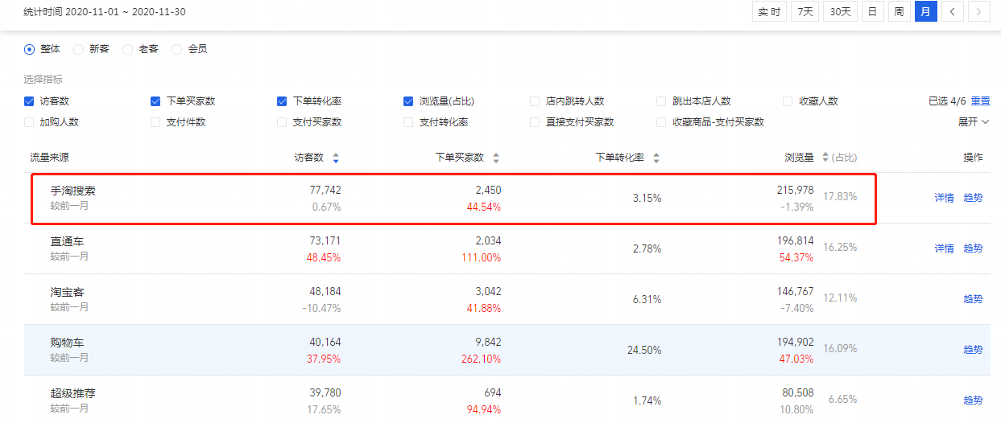This screenshot has width=1001, height=423.
Task: Click the 统计时间 date range text
Action: click(105, 13)
